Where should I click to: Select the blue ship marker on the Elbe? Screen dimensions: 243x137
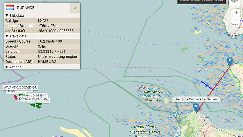[207, 85]
